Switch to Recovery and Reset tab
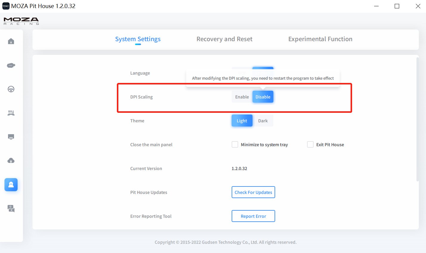Viewport: 426px width, 253px height. tap(224, 39)
